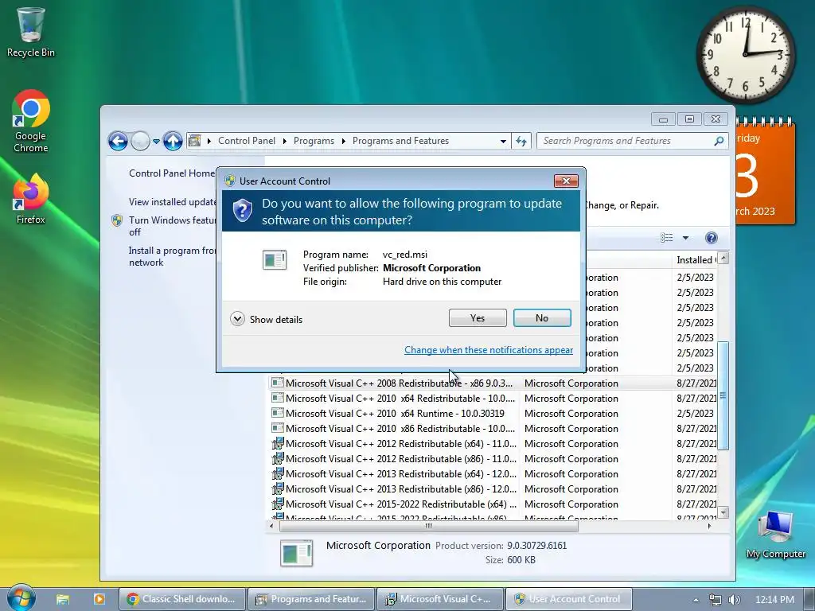Select Visual C++ 2013 Redistributable (x64) row
This screenshot has width=815, height=611.
[492, 474]
